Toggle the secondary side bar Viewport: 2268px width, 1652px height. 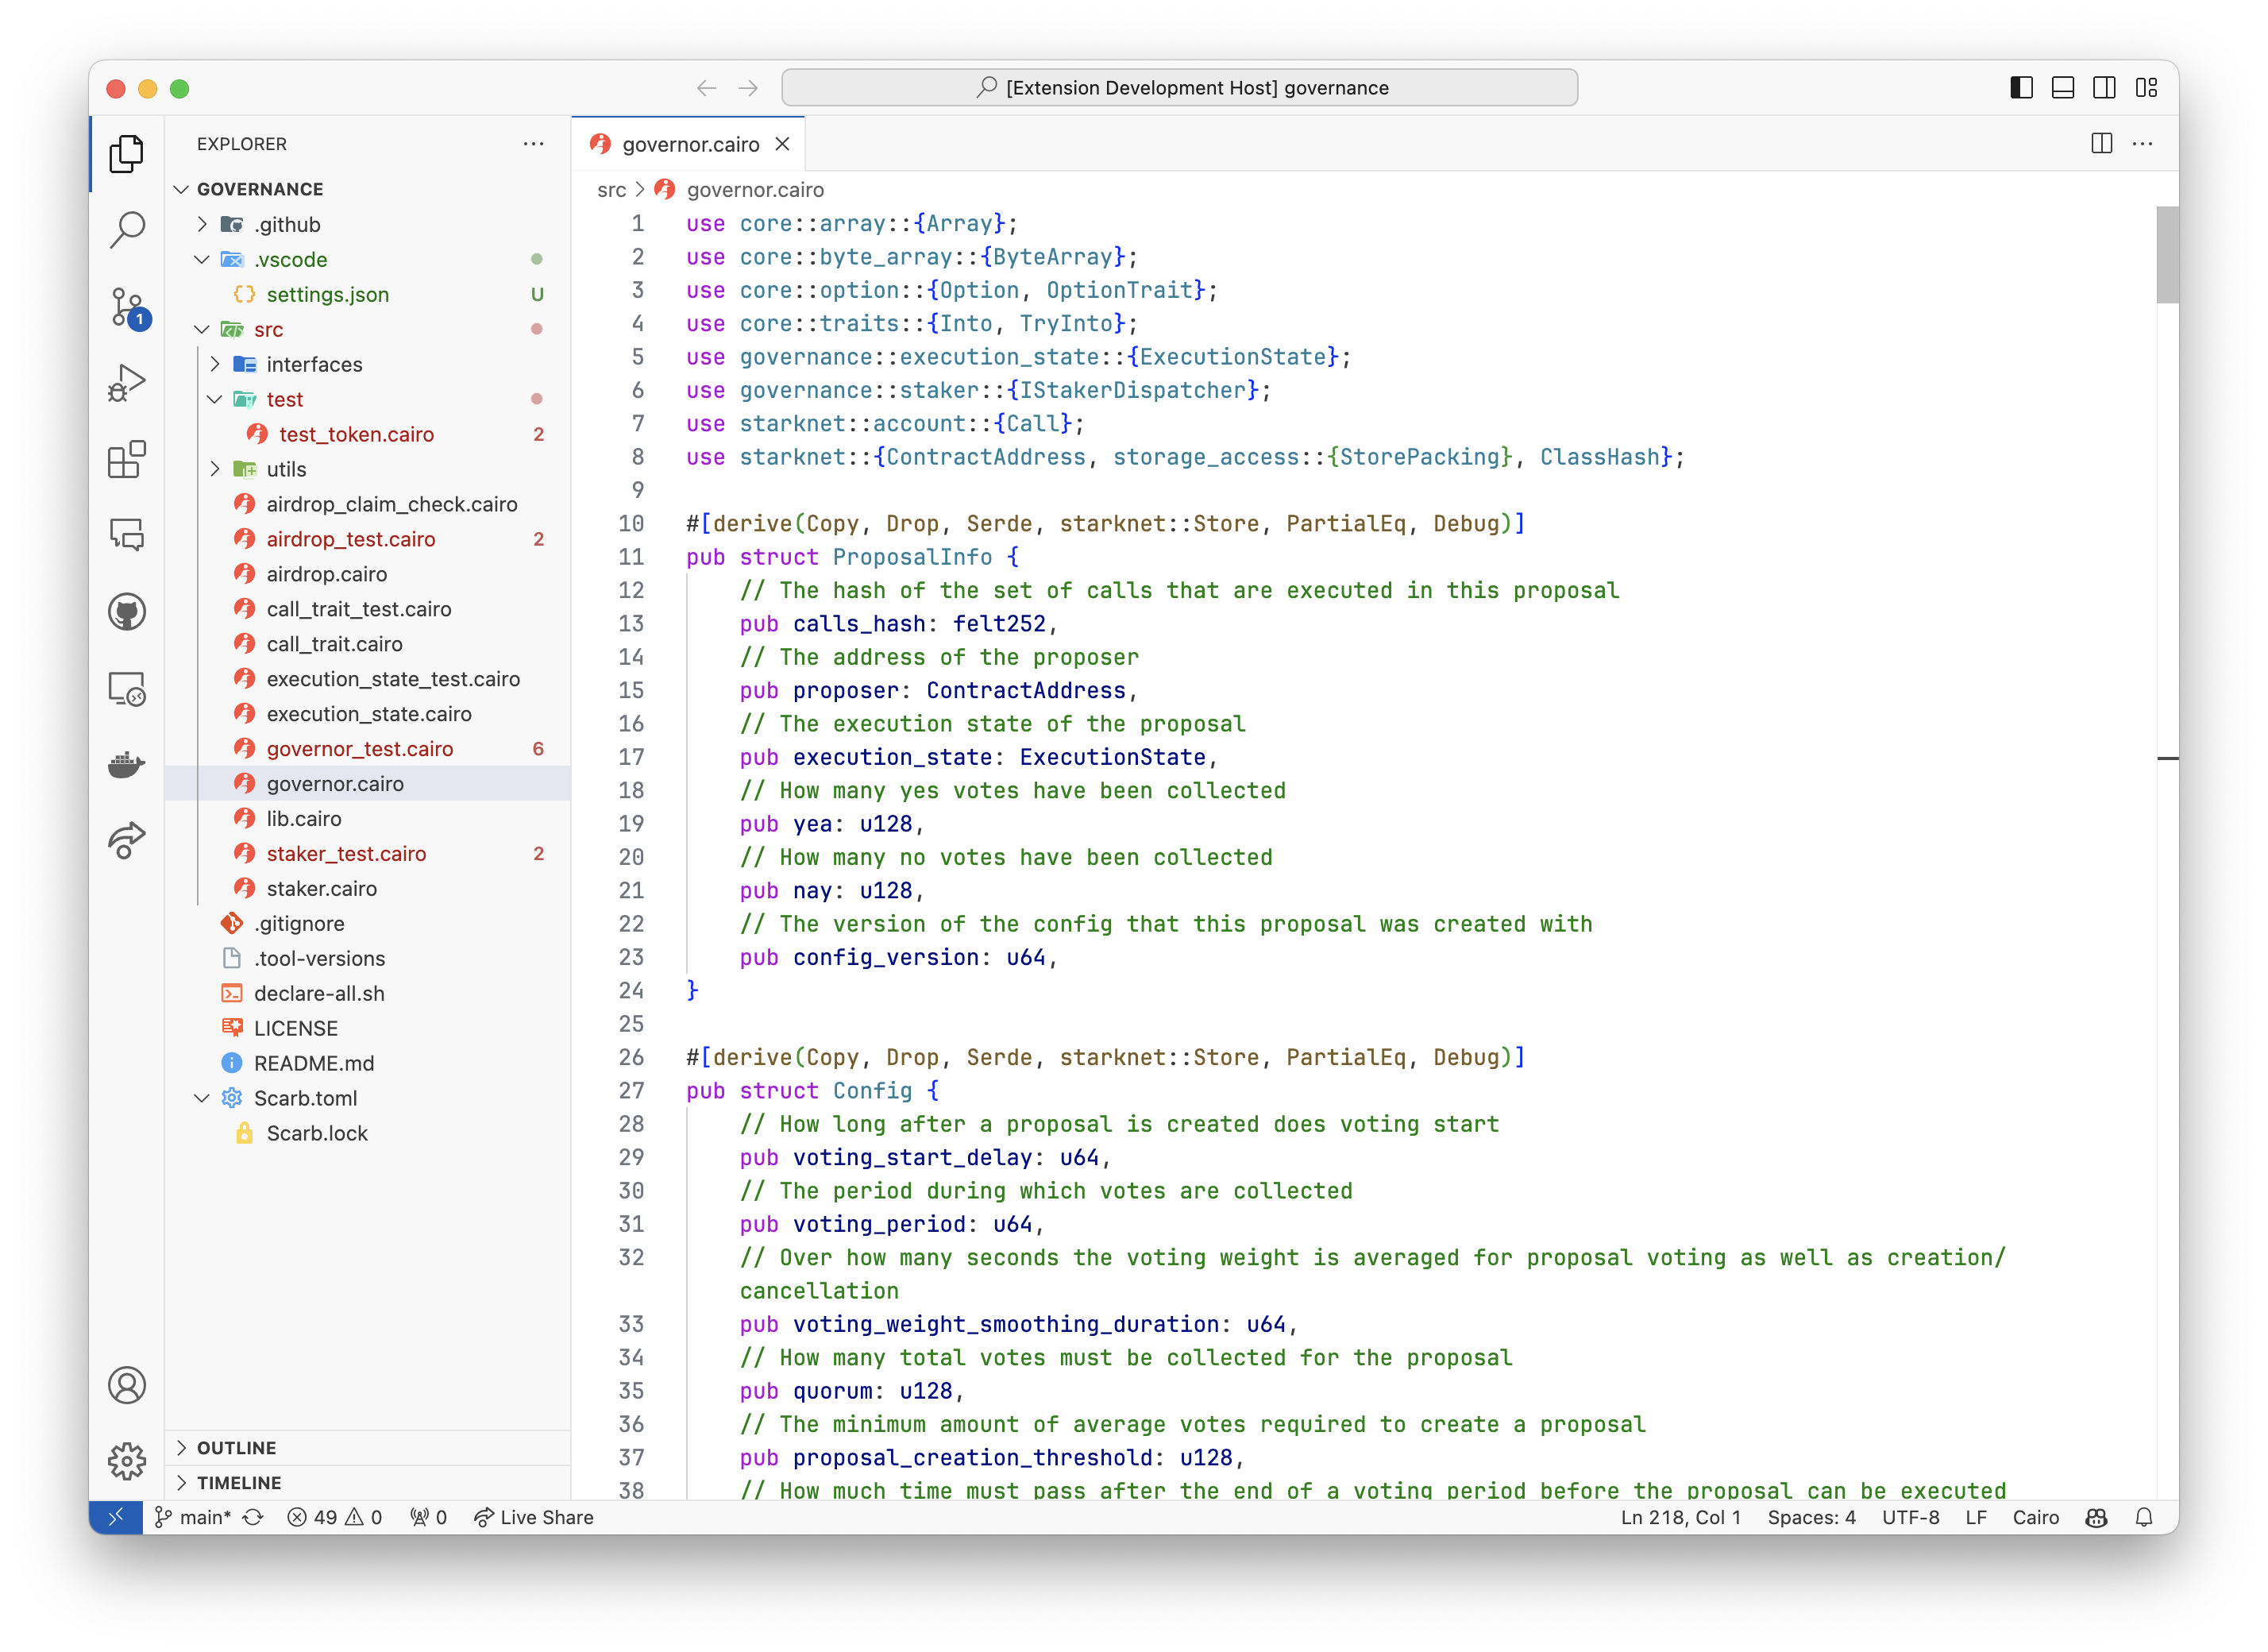tap(2104, 88)
